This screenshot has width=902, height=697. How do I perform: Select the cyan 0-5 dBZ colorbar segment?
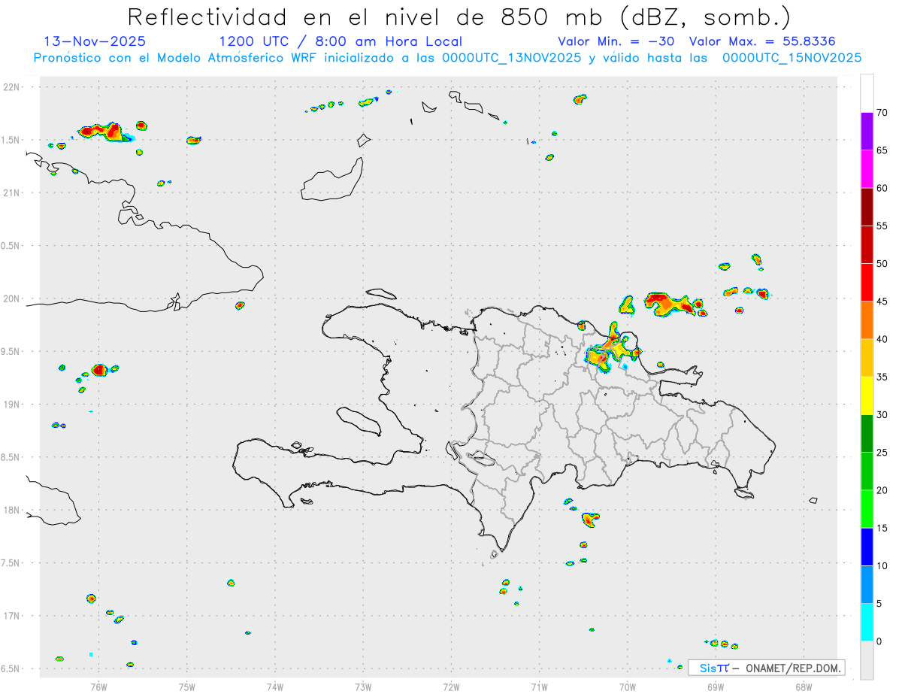(x=867, y=623)
